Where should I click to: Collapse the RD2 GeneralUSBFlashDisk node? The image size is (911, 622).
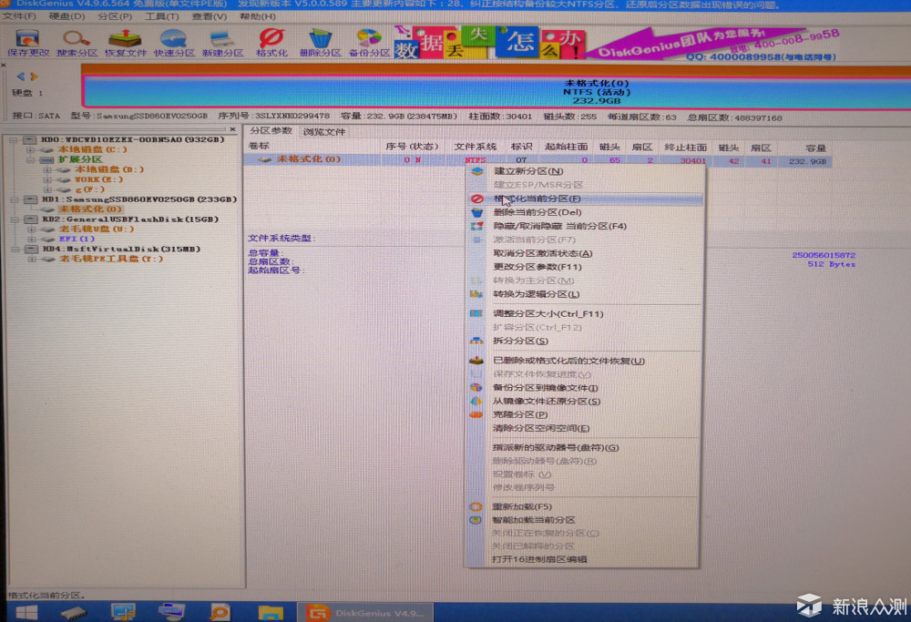(15, 219)
